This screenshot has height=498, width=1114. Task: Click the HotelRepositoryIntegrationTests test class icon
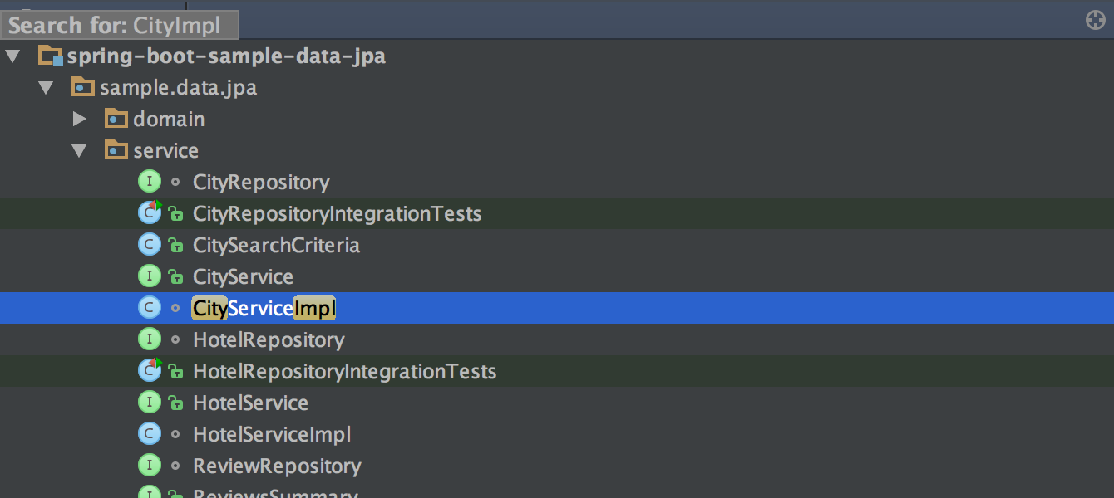point(149,371)
